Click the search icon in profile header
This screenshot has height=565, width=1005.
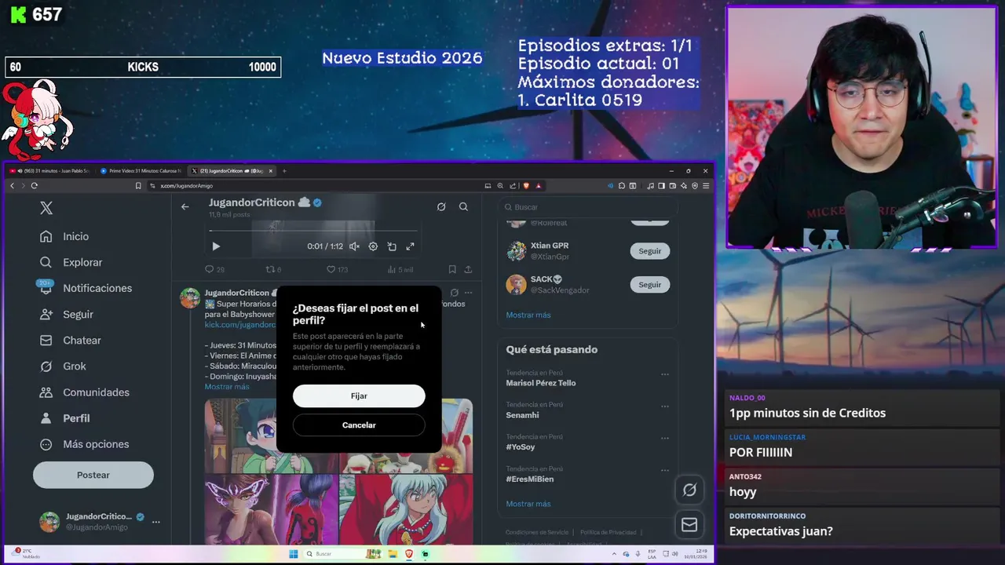point(463,206)
